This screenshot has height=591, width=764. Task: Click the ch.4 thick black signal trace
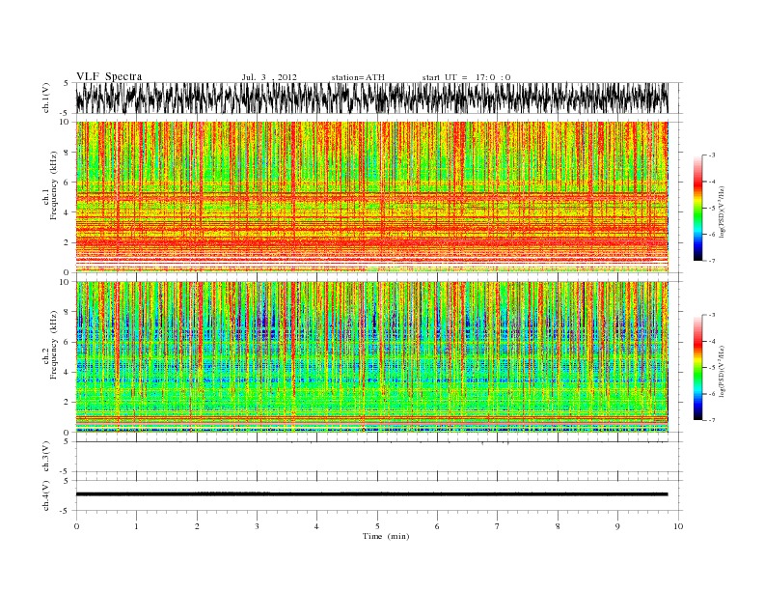371,494
